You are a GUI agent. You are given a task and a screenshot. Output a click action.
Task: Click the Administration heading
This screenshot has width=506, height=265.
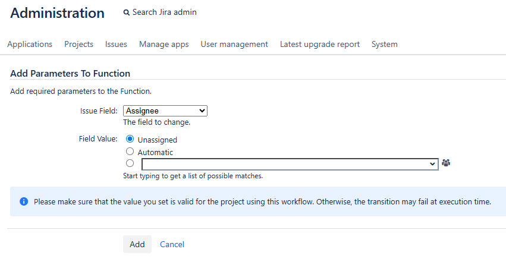tap(57, 13)
